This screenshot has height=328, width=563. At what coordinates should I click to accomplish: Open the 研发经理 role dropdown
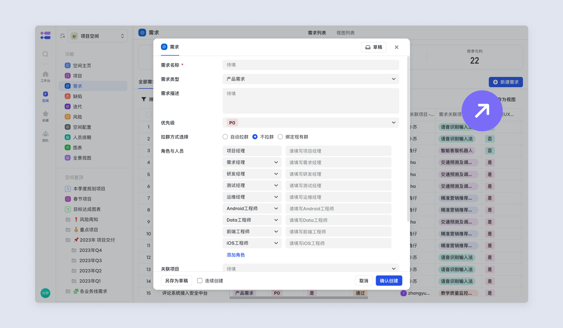[252, 174]
